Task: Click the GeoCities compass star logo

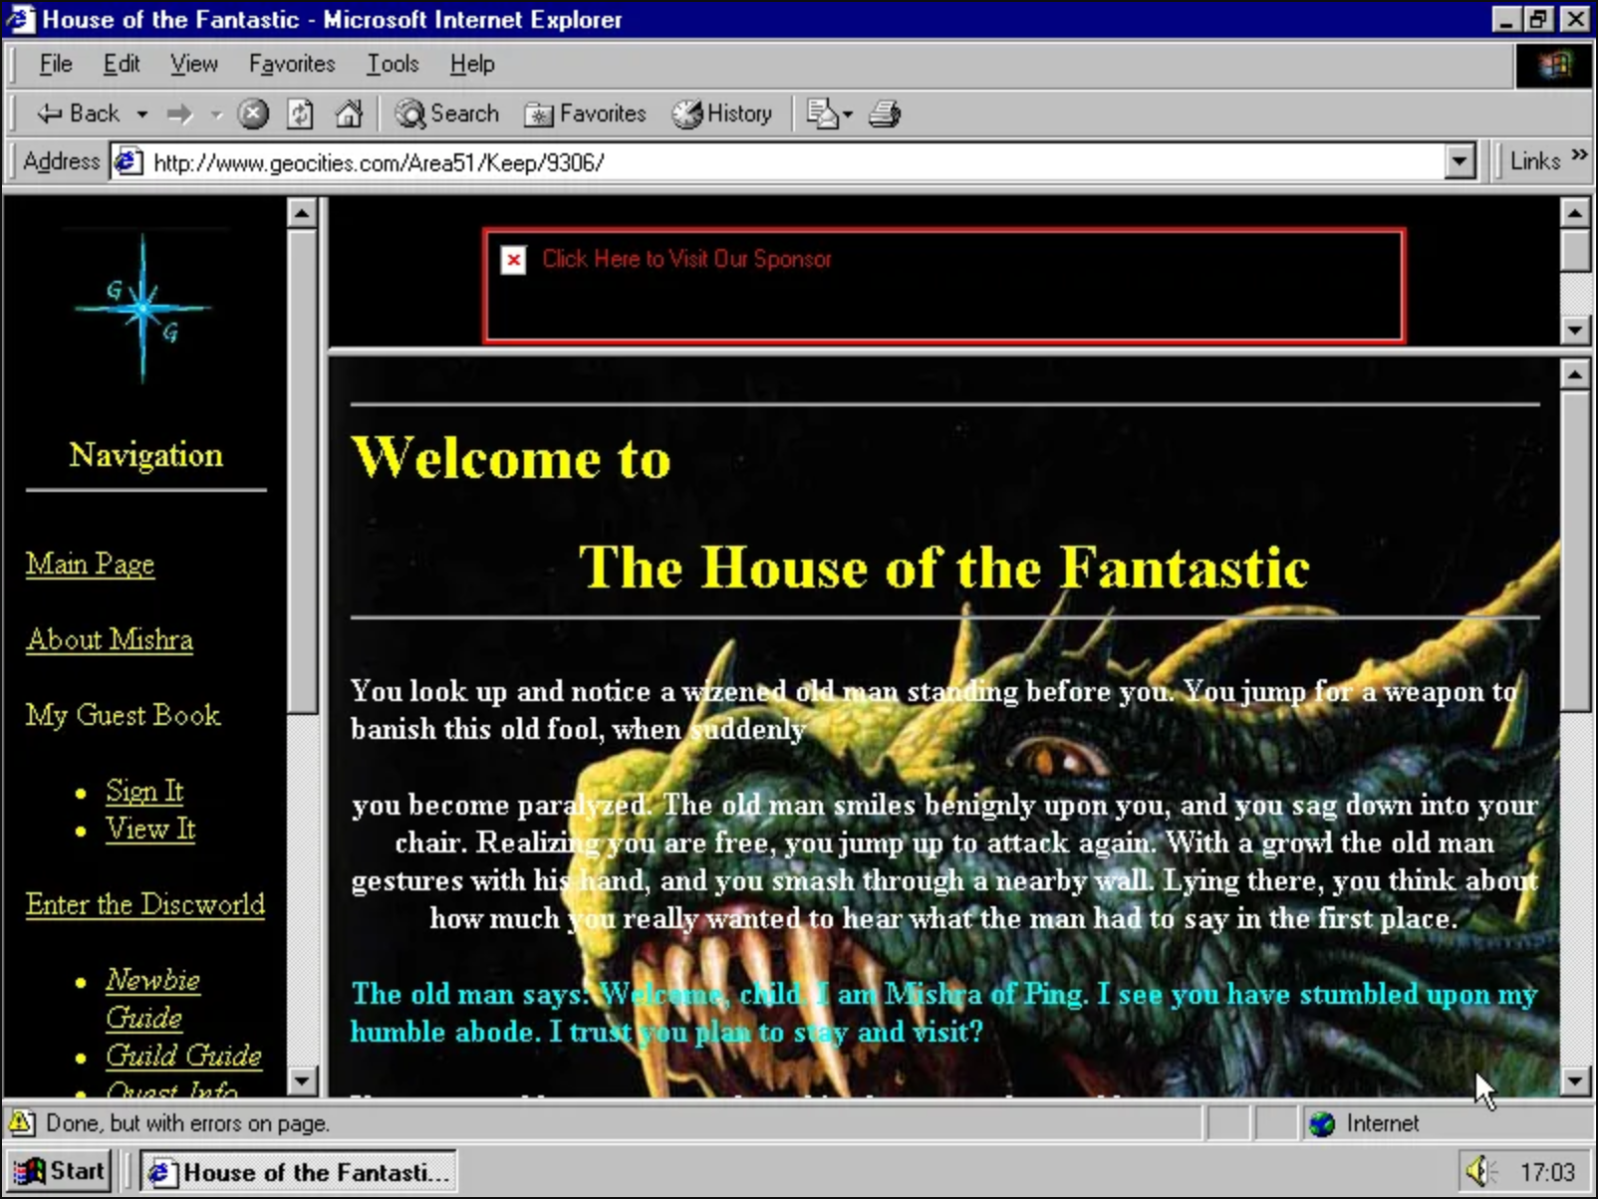Action: (142, 308)
